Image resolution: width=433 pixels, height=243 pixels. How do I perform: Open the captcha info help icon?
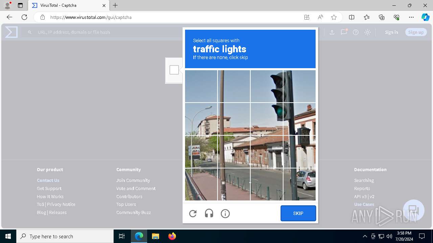(225, 213)
